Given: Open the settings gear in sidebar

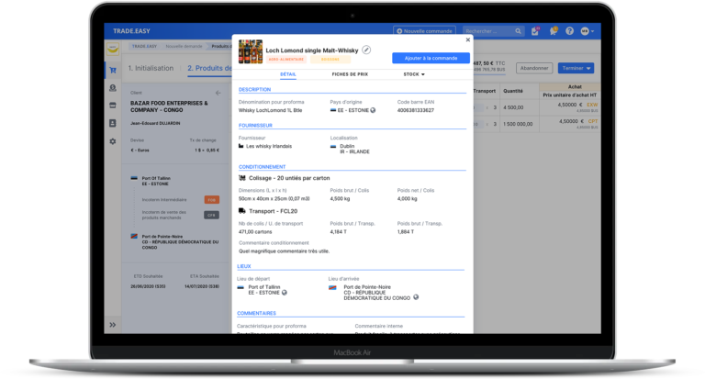Looking at the screenshot, I should [x=112, y=141].
